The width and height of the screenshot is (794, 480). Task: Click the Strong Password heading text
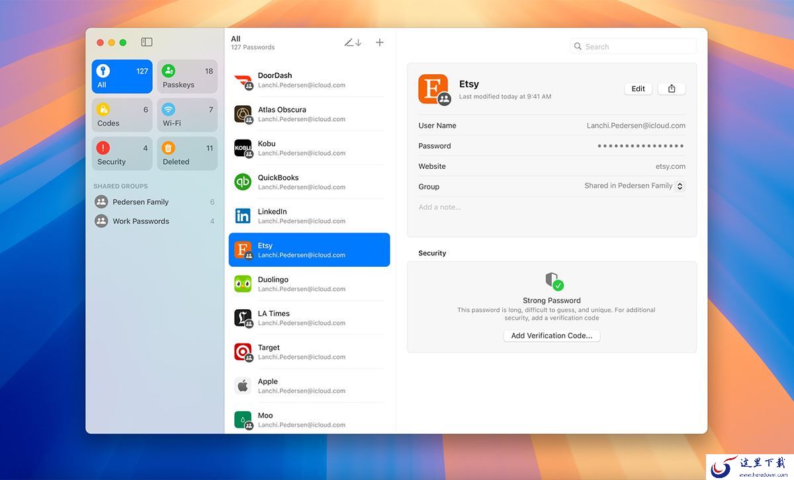point(552,301)
